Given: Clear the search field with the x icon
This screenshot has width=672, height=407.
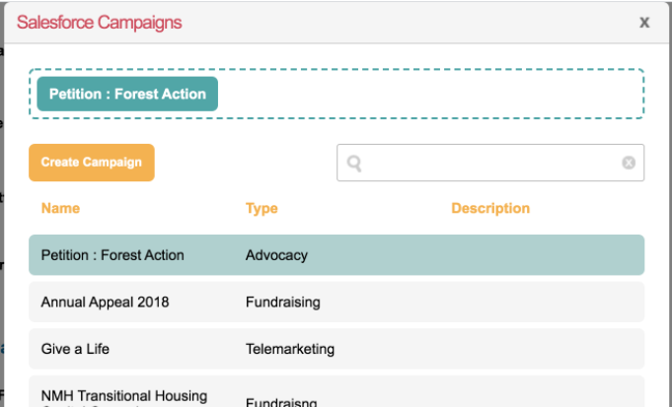Looking at the screenshot, I should point(629,163).
